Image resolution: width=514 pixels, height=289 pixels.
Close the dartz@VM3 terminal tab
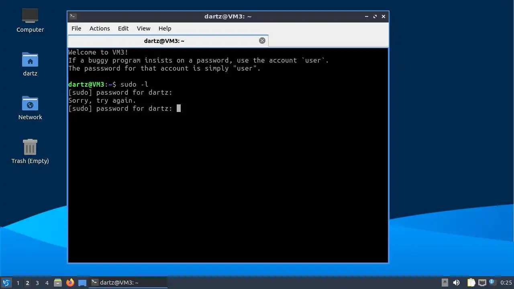pos(262,41)
